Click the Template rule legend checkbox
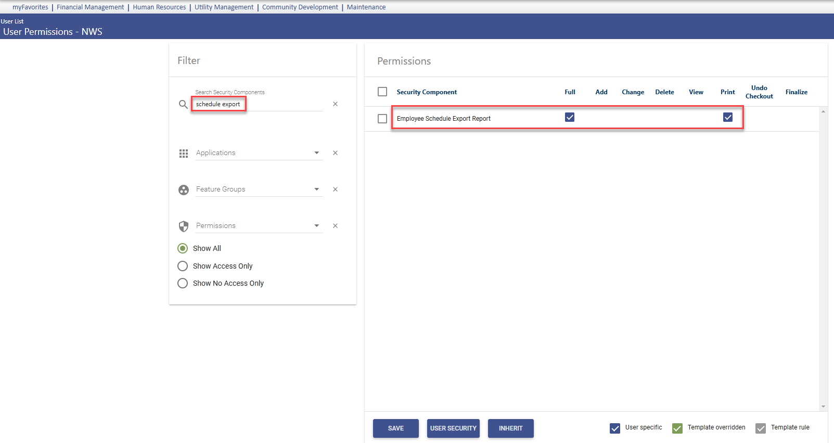Image resolution: width=834 pixels, height=443 pixels. click(x=761, y=428)
